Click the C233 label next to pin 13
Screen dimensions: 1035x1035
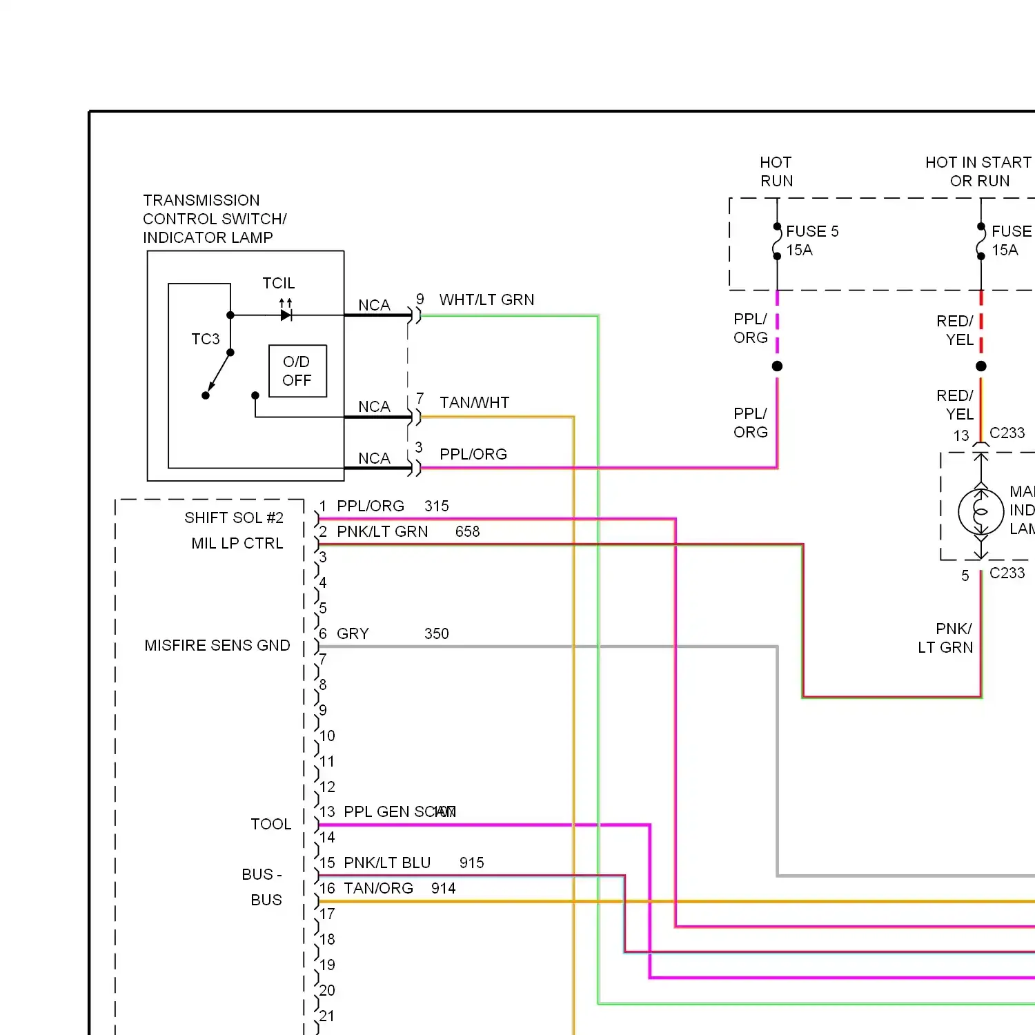click(x=1007, y=433)
